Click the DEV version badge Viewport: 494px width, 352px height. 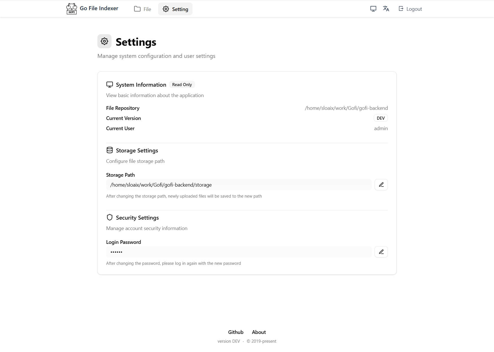coord(381,118)
